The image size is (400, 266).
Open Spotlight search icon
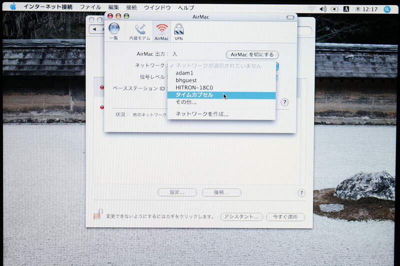pos(387,9)
